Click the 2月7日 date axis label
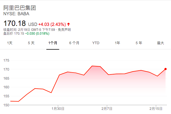The image size is (171, 114). (107, 109)
